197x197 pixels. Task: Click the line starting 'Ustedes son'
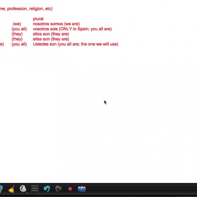[76, 44]
